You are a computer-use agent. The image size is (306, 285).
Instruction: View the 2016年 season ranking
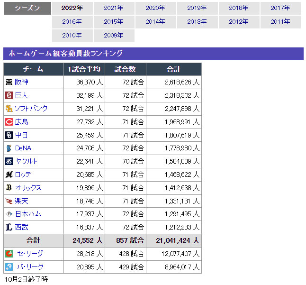pyautogui.click(x=72, y=22)
